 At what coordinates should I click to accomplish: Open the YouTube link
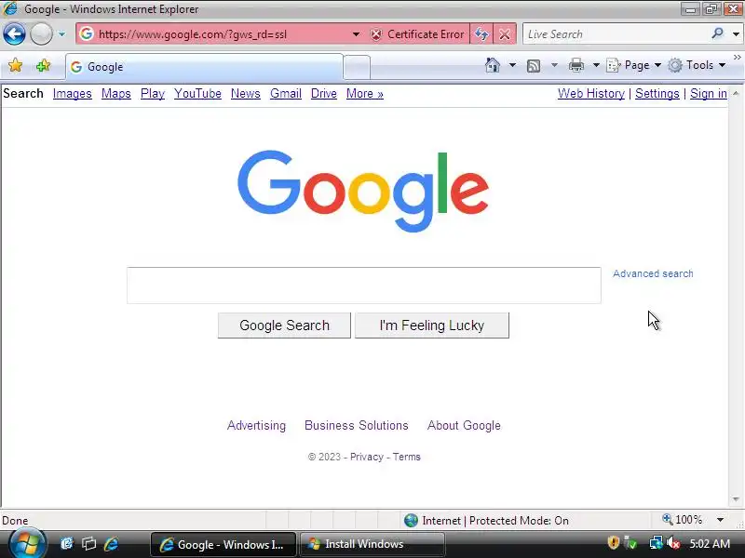(x=197, y=94)
